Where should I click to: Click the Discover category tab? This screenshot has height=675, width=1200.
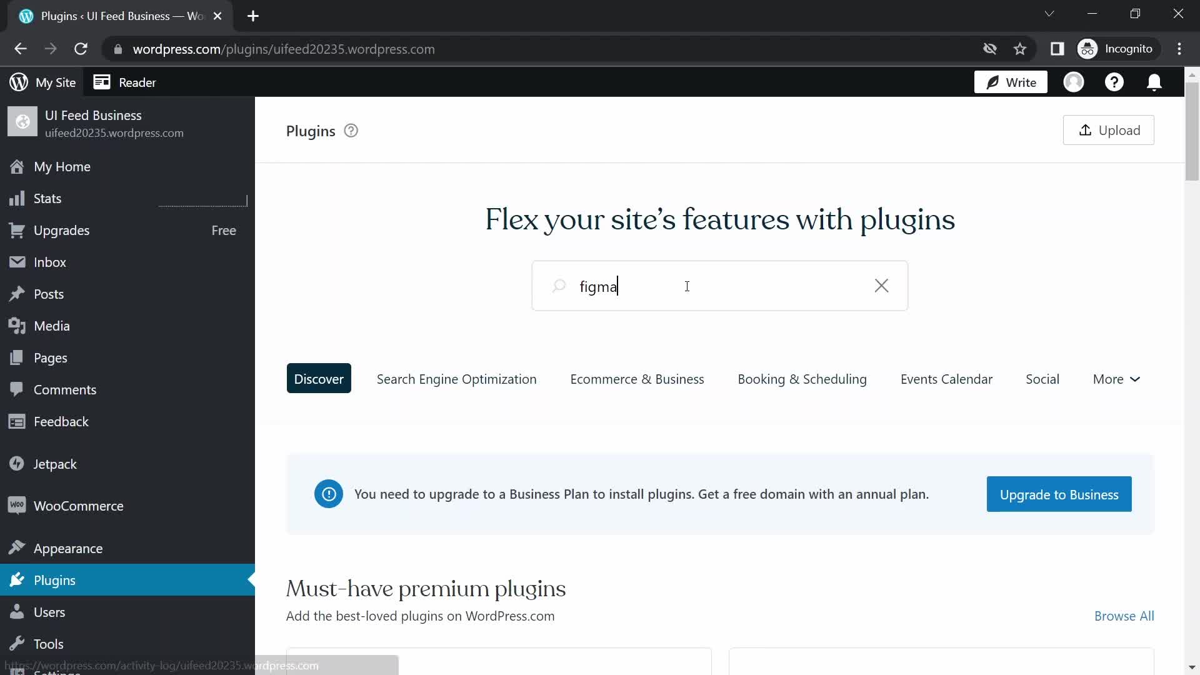click(319, 378)
